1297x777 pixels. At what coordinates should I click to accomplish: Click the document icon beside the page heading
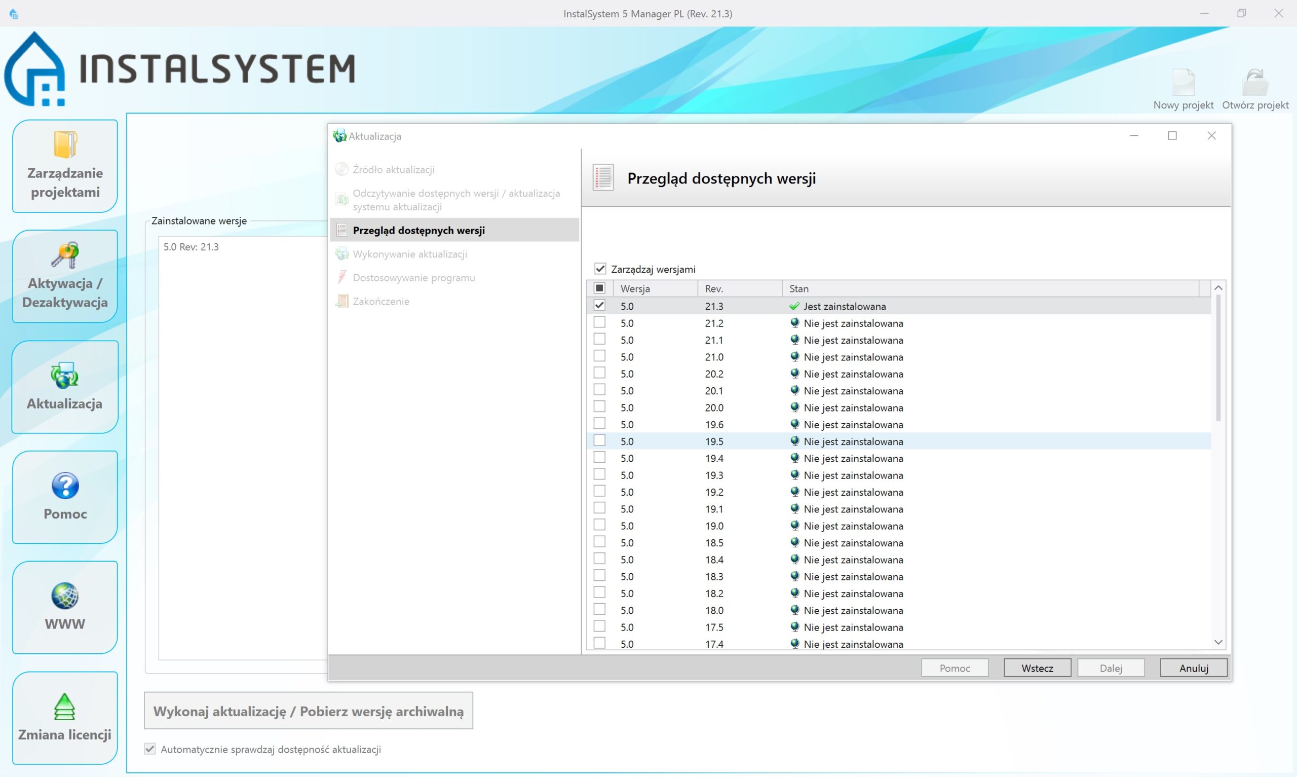pyautogui.click(x=603, y=177)
